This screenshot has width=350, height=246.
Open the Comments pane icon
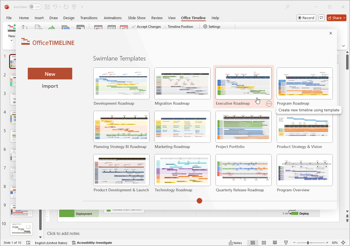[321, 18]
